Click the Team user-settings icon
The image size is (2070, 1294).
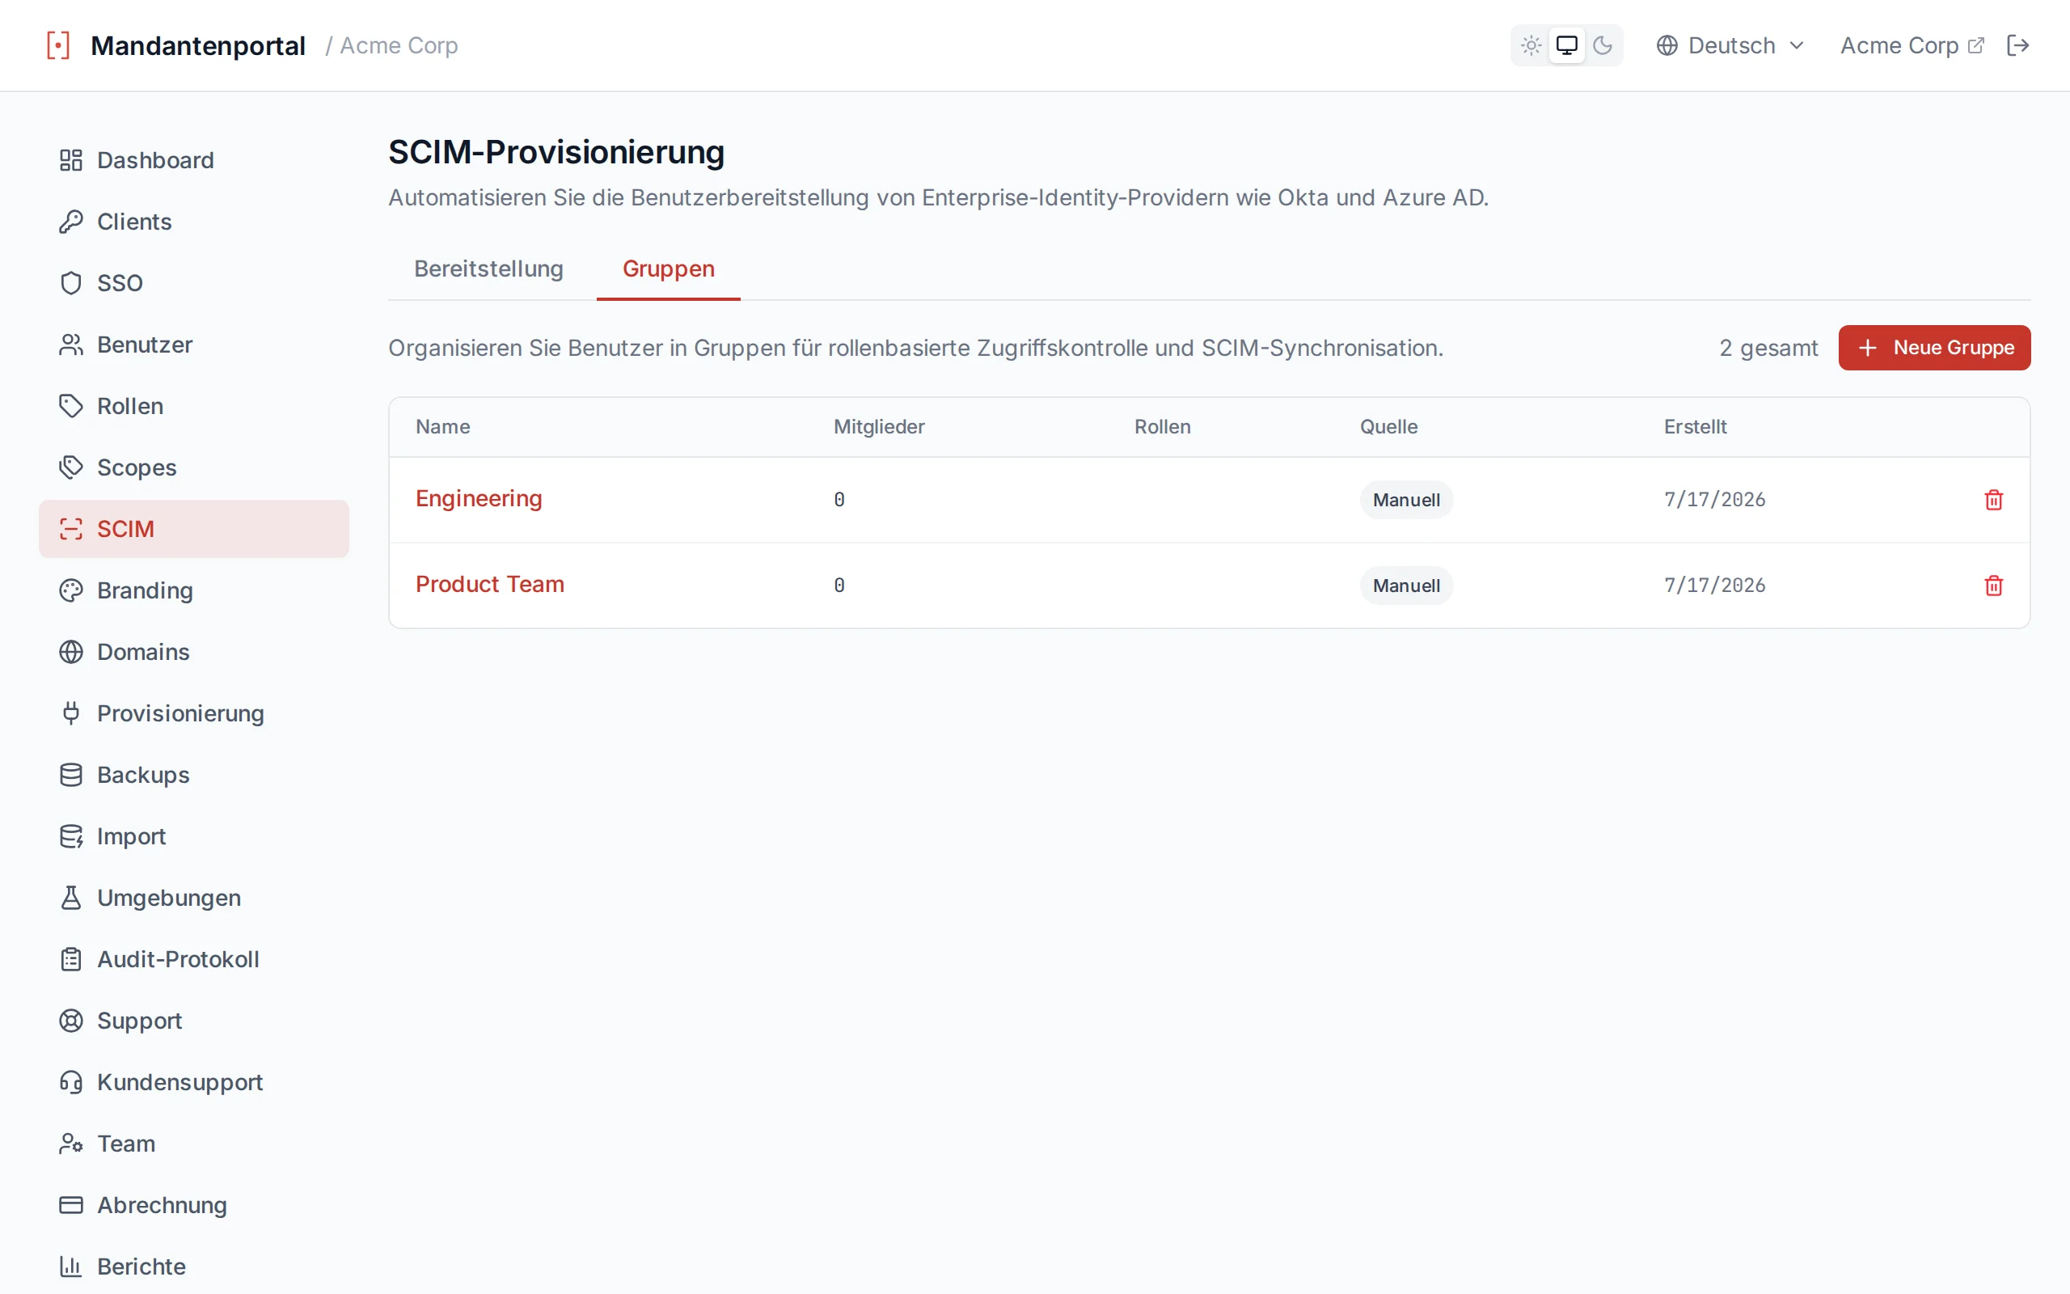pos(71,1144)
